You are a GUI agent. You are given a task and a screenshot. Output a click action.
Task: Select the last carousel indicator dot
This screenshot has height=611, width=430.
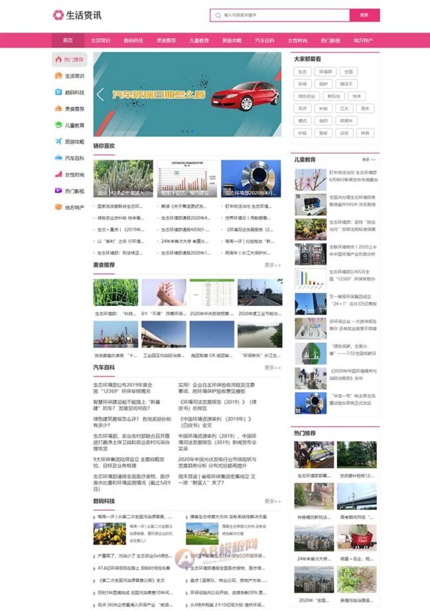[192, 132]
